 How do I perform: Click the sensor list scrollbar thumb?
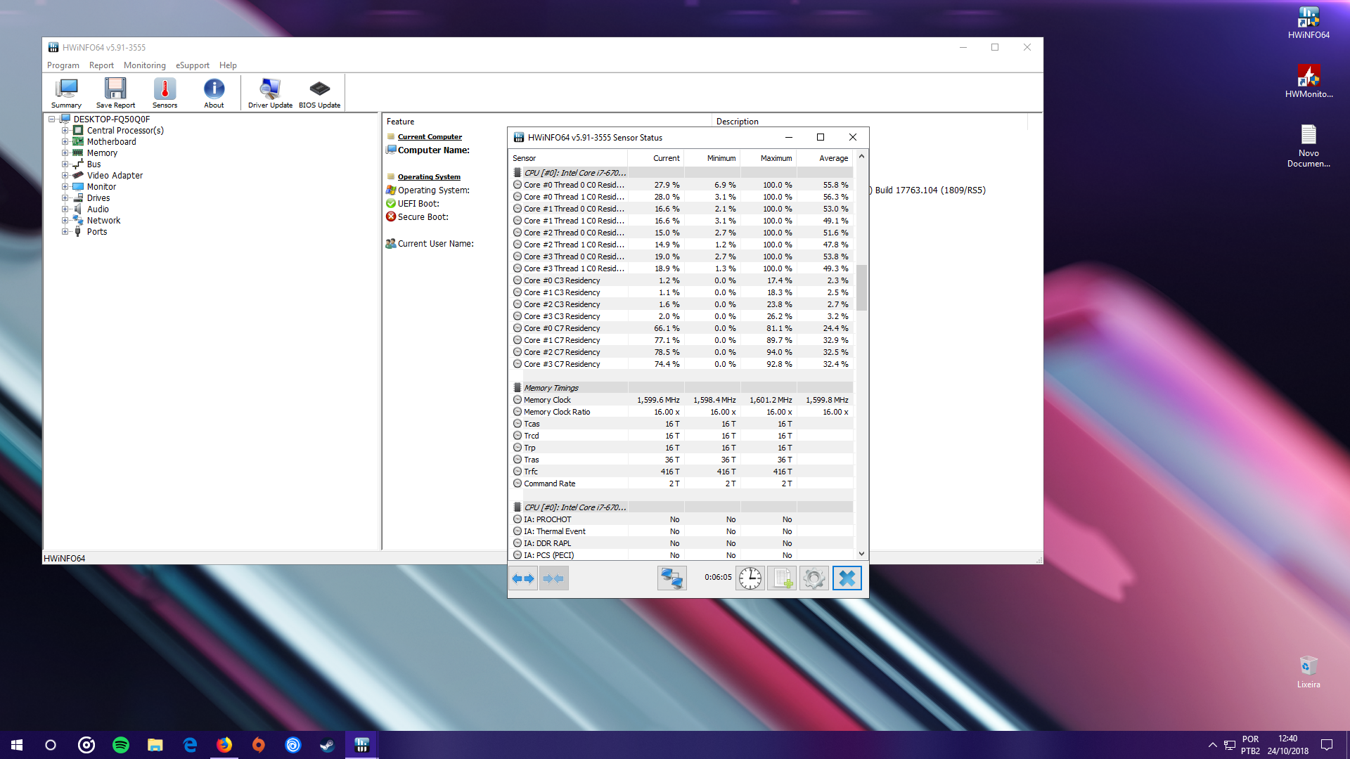pos(861,287)
